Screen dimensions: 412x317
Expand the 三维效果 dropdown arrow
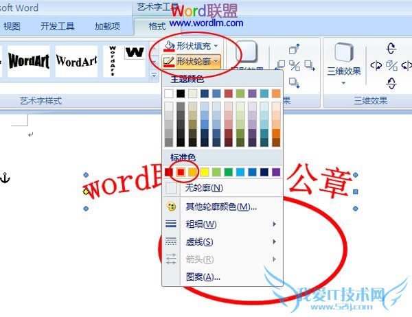pos(343,83)
